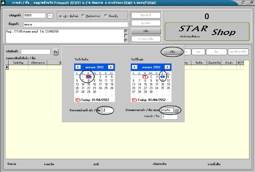Go to next month in start date calendar
This screenshot has height=172, width=255.
(111, 67)
